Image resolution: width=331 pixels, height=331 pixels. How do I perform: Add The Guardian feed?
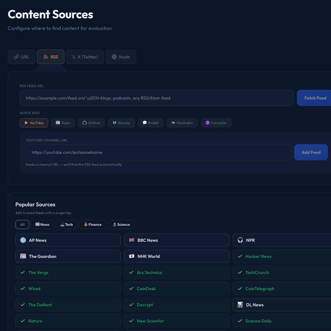pos(68,256)
